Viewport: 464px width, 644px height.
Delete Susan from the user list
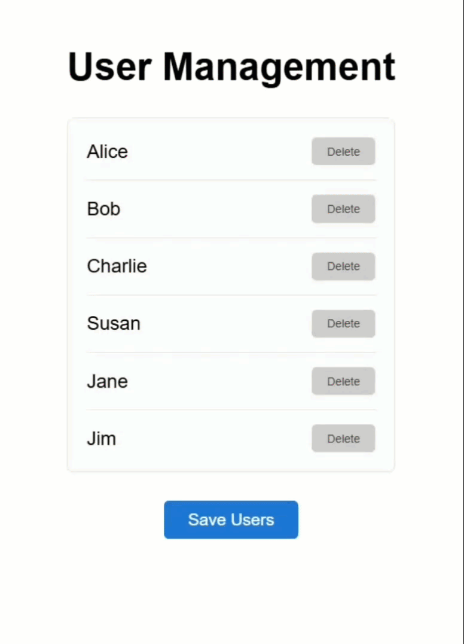[343, 324]
